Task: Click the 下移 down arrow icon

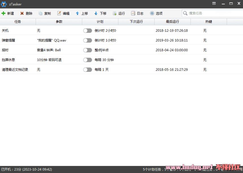Action: (96, 14)
